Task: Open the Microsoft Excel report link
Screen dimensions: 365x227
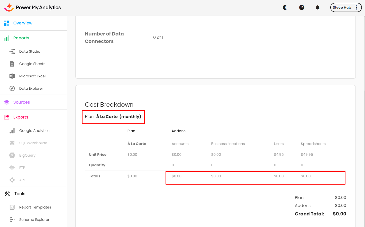Action: 32,76
